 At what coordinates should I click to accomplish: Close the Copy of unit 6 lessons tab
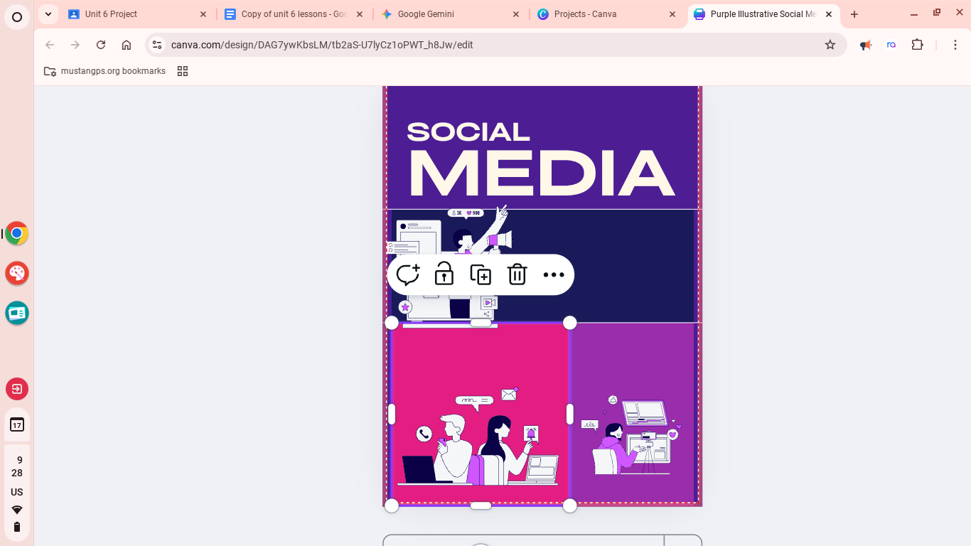360,14
